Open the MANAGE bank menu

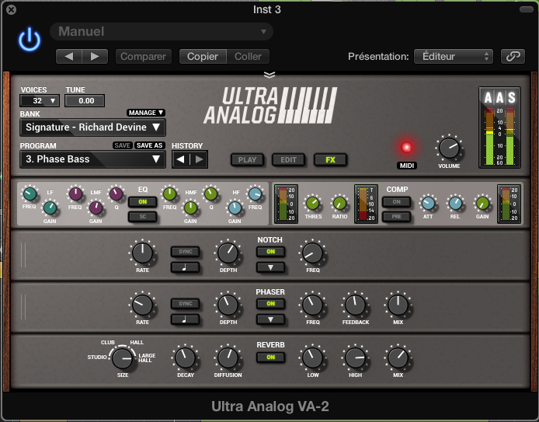pyautogui.click(x=146, y=113)
